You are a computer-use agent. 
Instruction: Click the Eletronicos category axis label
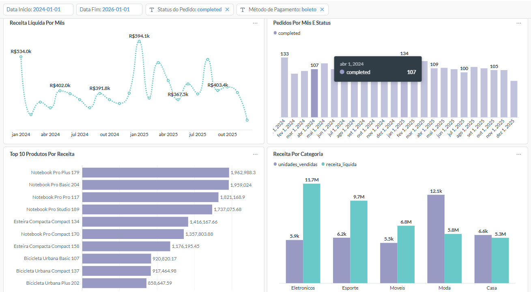click(303, 288)
